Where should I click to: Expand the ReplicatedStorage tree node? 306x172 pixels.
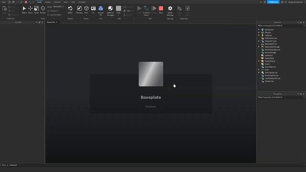click(259, 47)
